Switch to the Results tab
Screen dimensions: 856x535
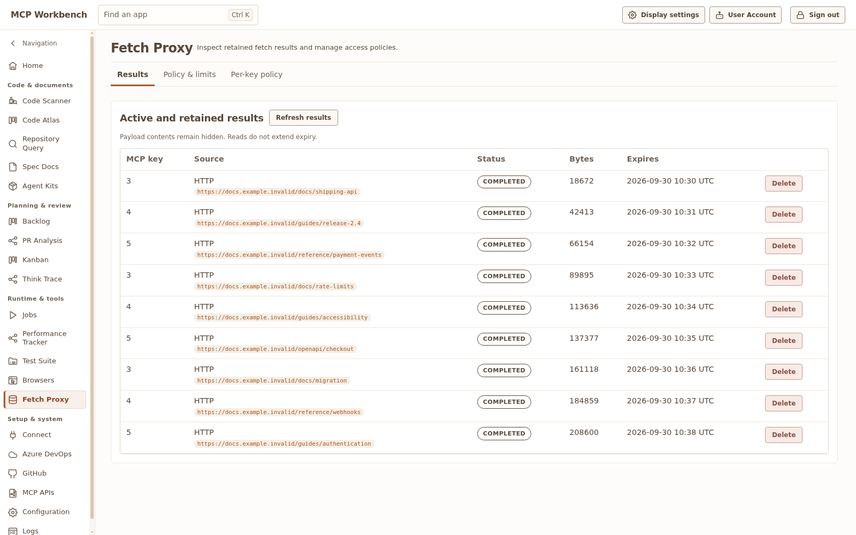(x=133, y=74)
